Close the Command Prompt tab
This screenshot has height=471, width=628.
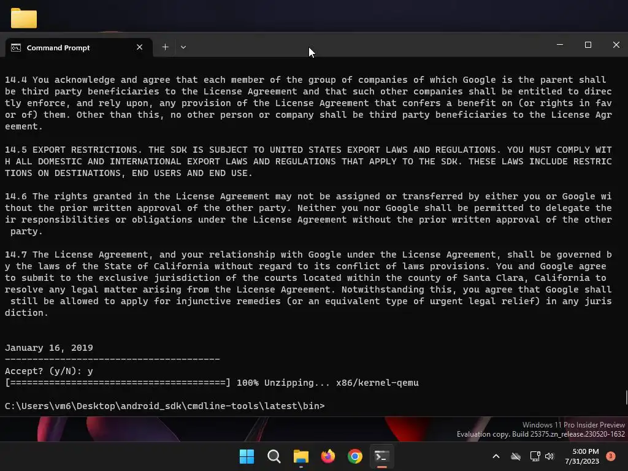pyautogui.click(x=139, y=47)
